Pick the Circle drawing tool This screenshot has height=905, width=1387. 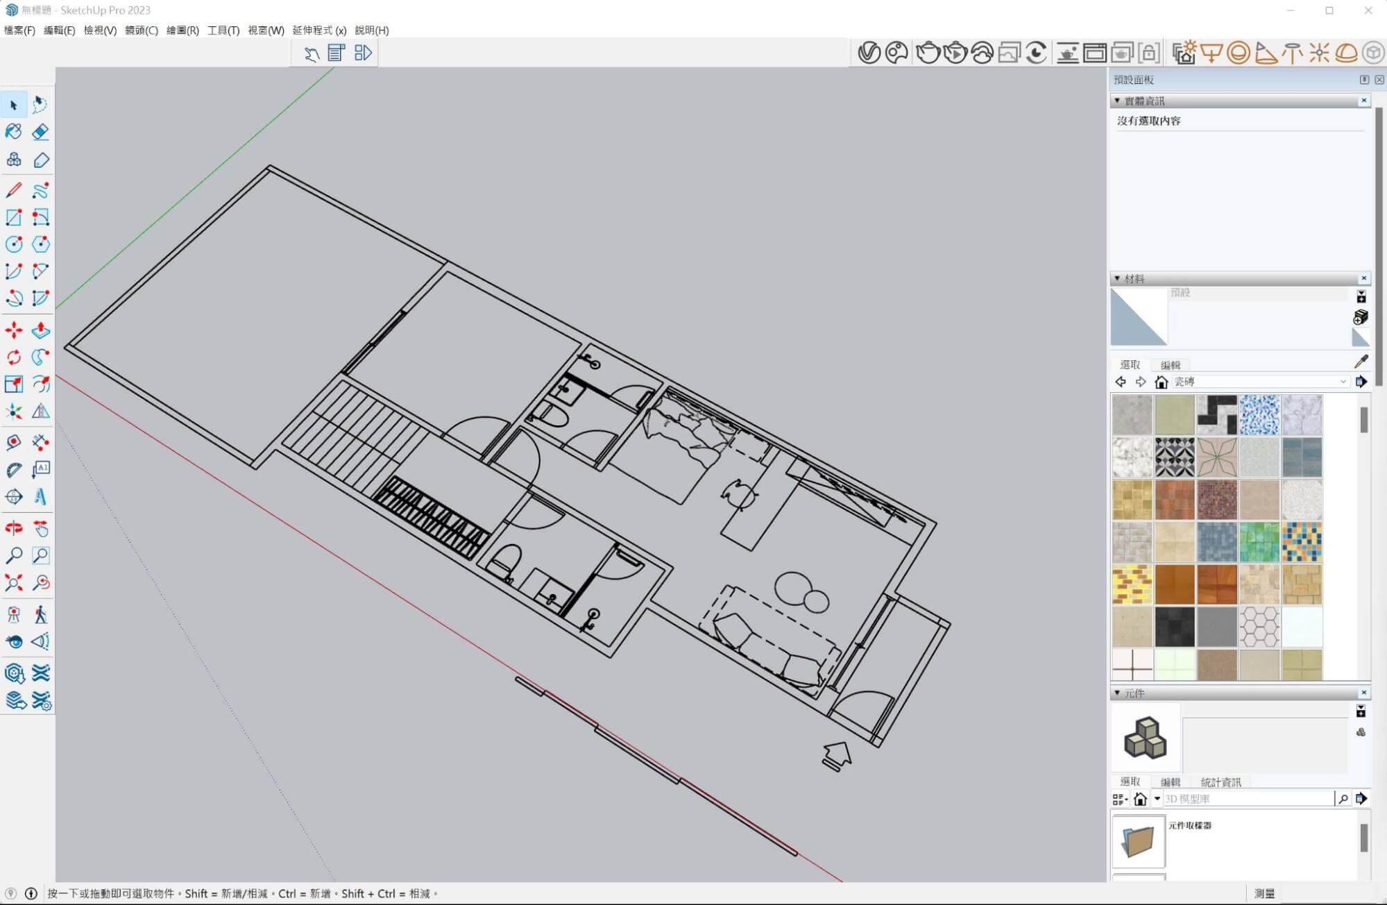14,244
